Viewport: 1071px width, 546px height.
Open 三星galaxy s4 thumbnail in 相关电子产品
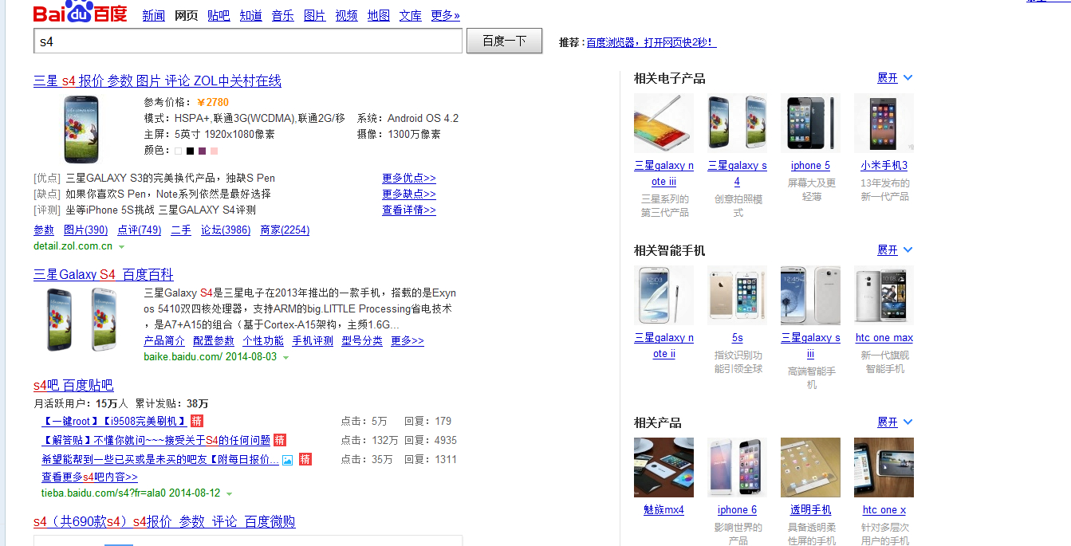pos(737,124)
